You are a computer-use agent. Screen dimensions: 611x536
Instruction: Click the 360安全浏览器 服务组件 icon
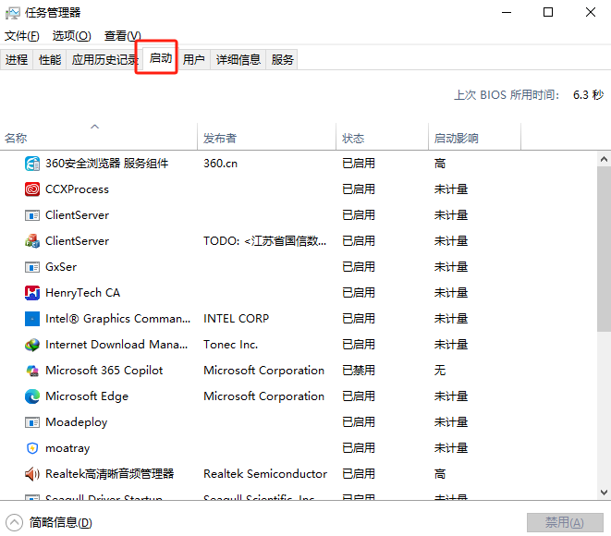pos(32,164)
